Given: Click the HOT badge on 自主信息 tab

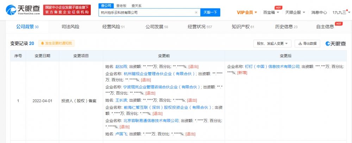Looking at the screenshot, I should (x=338, y=24).
